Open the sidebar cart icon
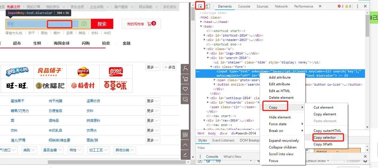 click(185, 79)
